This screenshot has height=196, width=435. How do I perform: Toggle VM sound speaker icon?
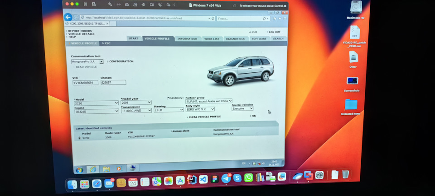pos(144,5)
